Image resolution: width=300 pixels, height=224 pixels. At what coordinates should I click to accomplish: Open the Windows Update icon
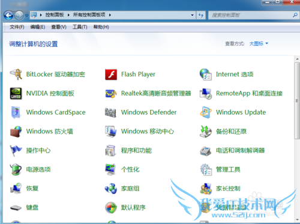tap(206, 112)
